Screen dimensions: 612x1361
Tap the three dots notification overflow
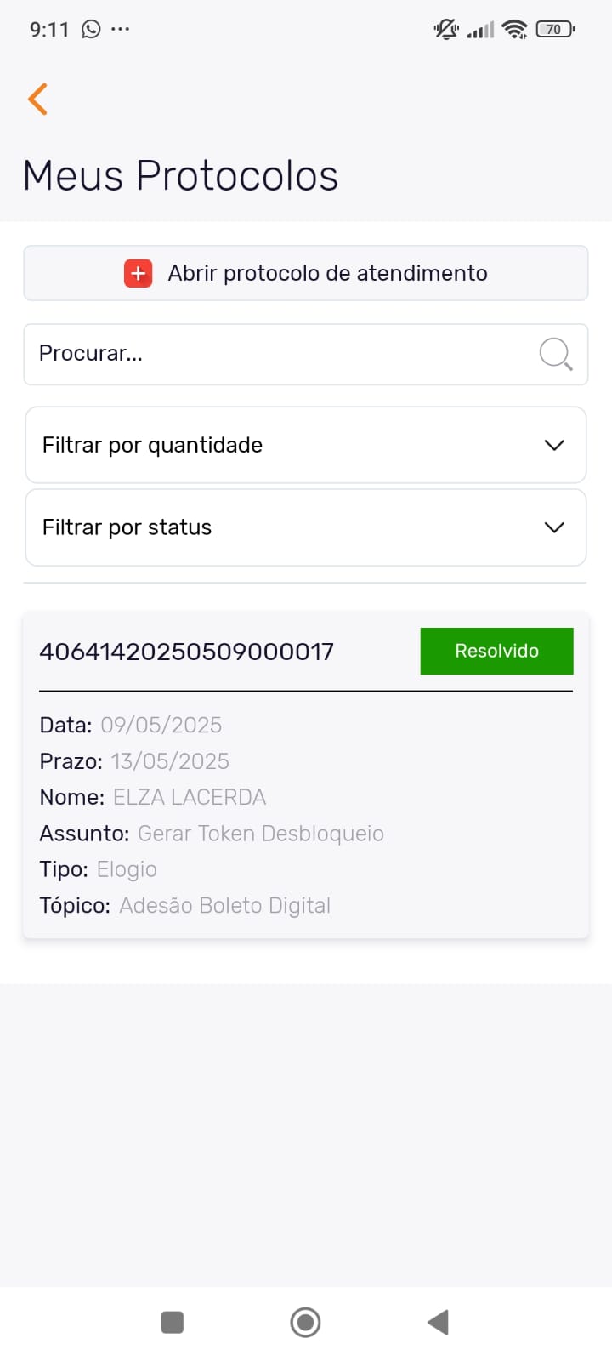pos(121,30)
